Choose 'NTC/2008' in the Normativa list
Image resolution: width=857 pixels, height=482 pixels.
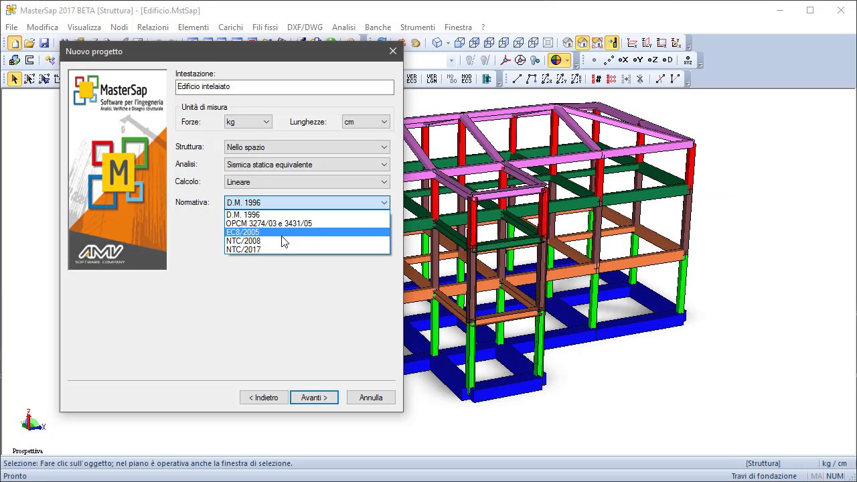click(x=307, y=241)
